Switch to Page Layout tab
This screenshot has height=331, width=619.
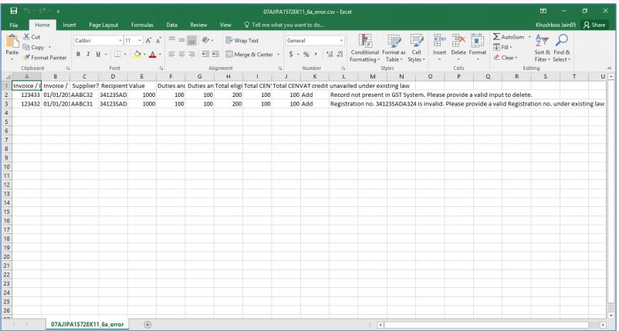(103, 25)
